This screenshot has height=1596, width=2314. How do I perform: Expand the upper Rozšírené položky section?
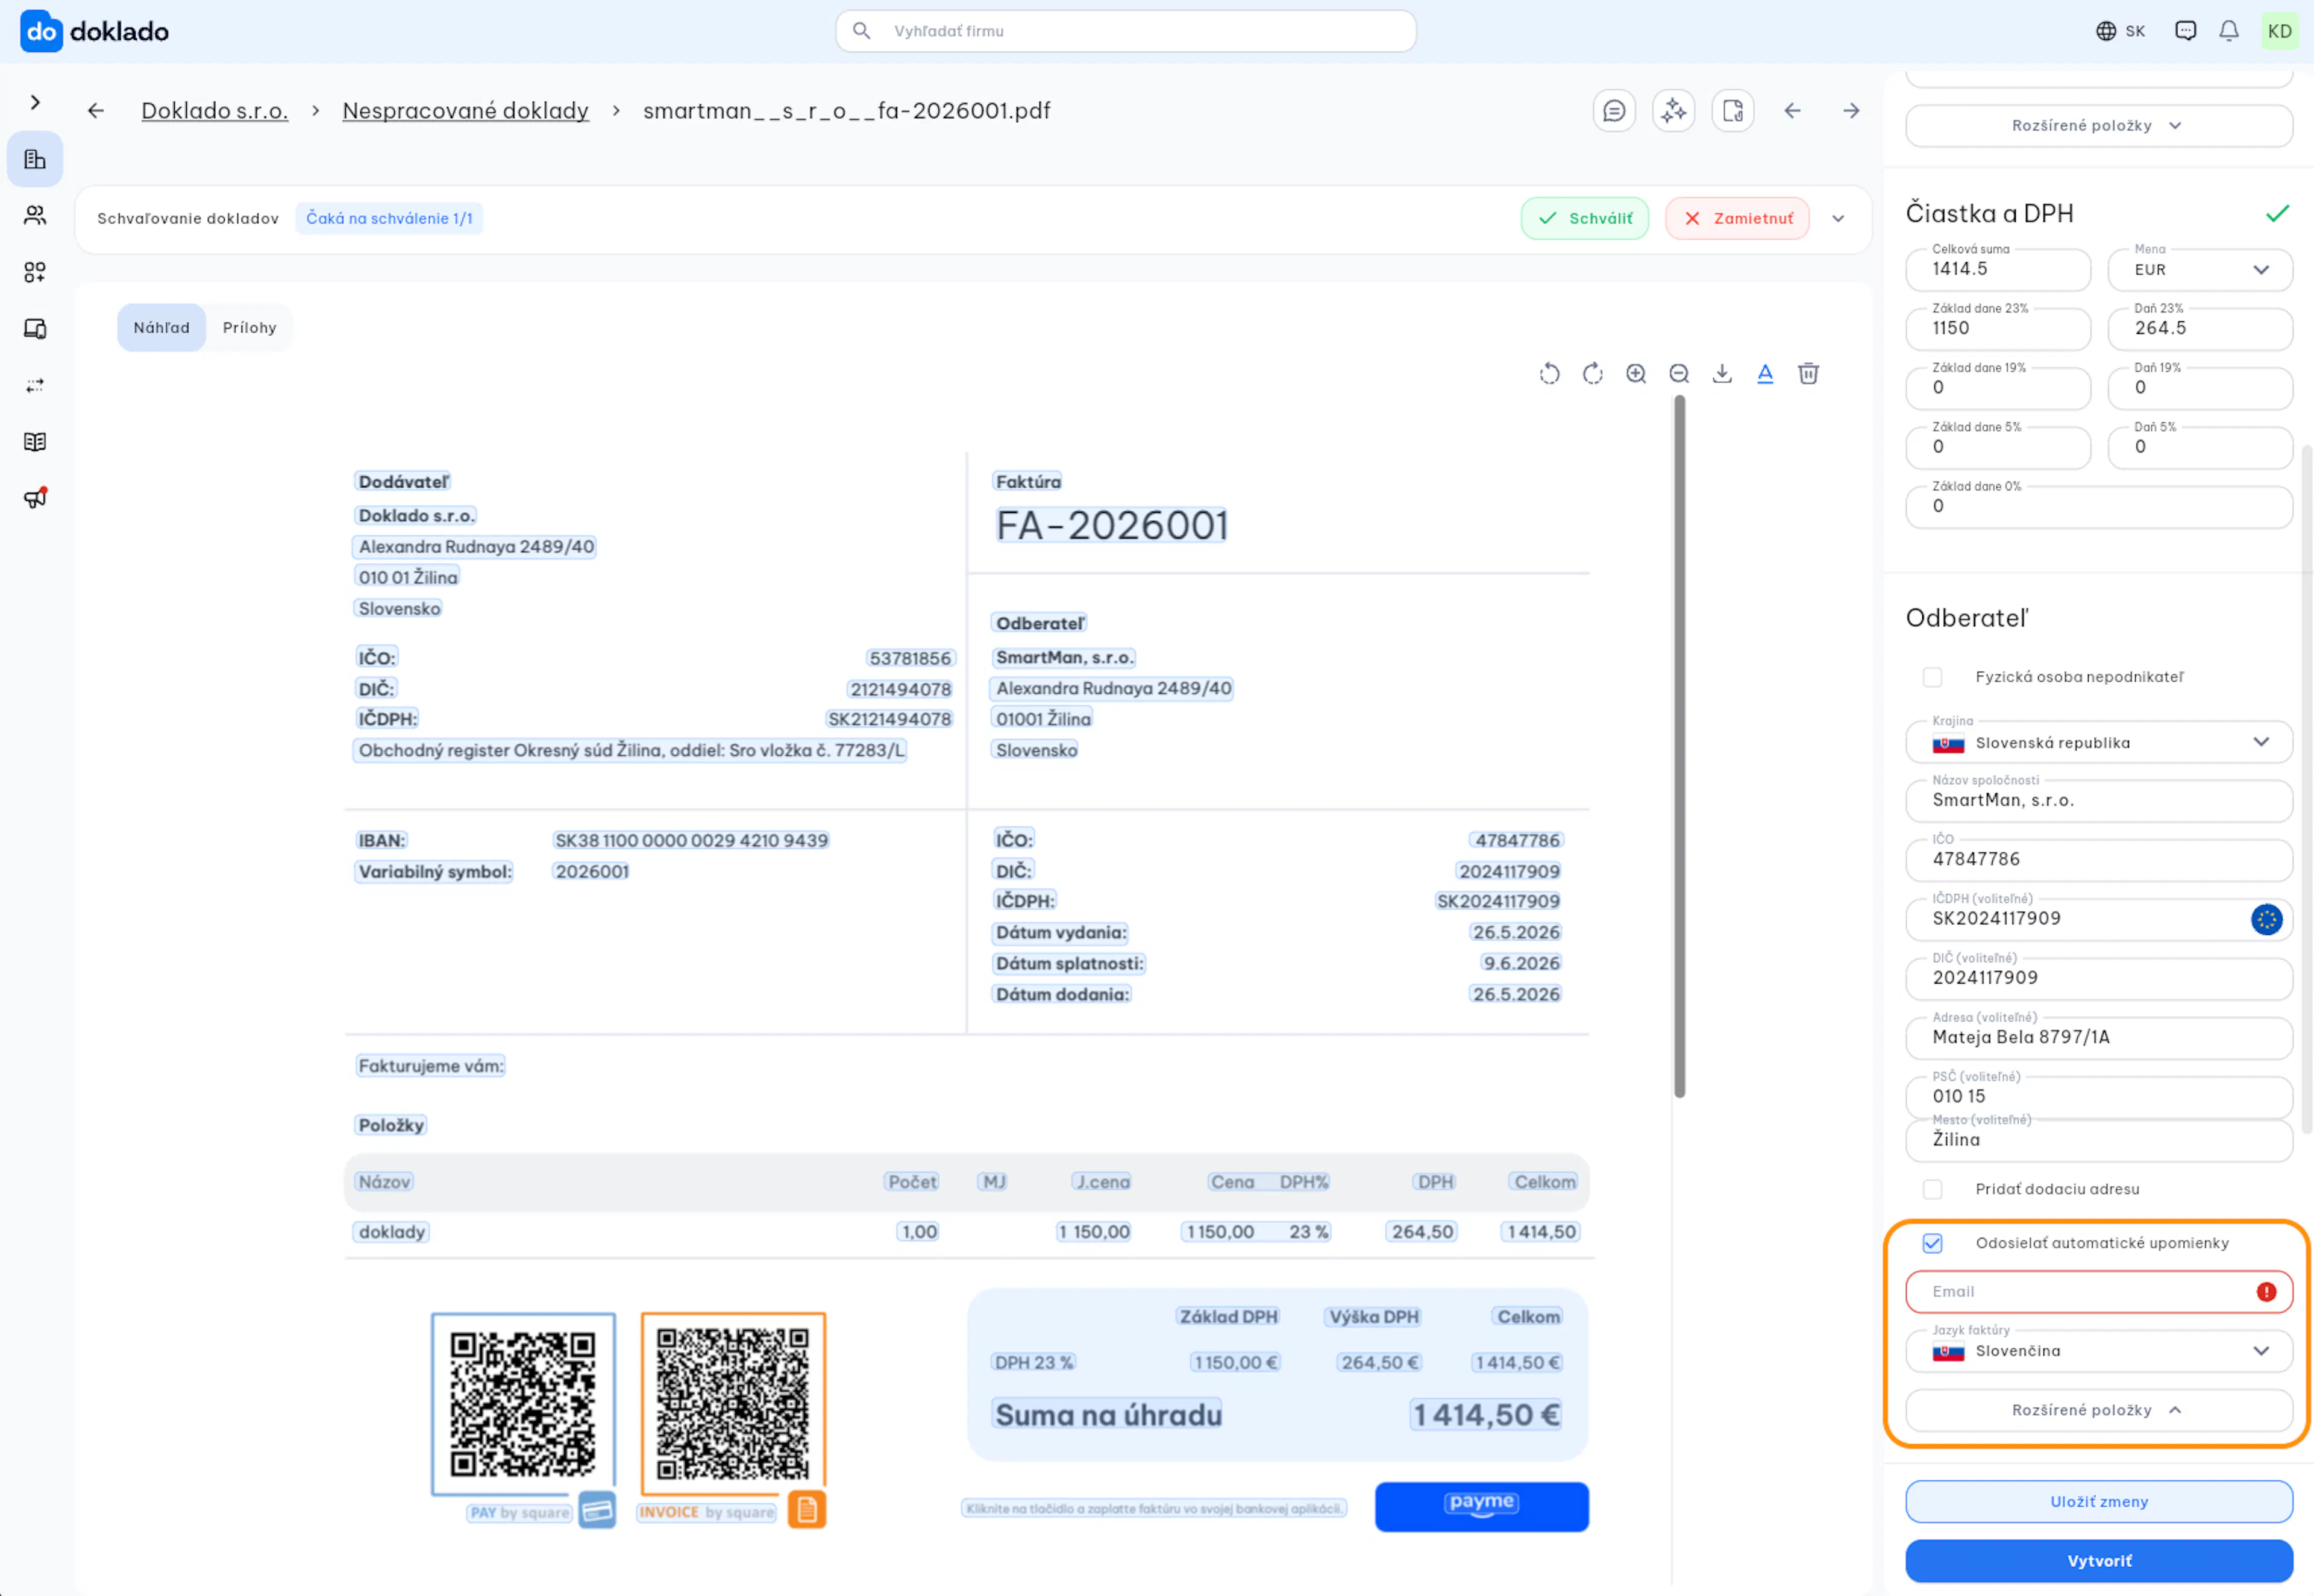pos(2099,126)
